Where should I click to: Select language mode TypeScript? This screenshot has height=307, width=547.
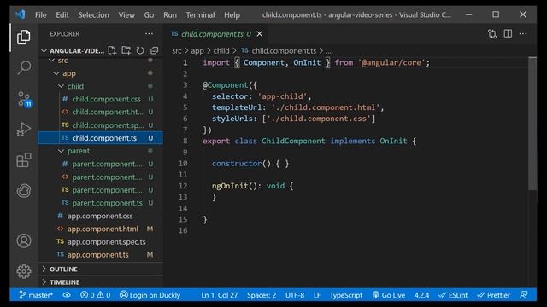pyautogui.click(x=346, y=295)
